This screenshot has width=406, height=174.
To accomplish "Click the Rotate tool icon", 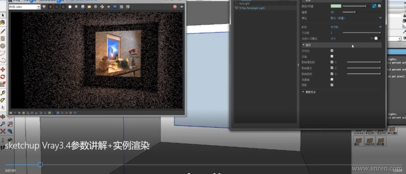I will click(x=3, y=77).
